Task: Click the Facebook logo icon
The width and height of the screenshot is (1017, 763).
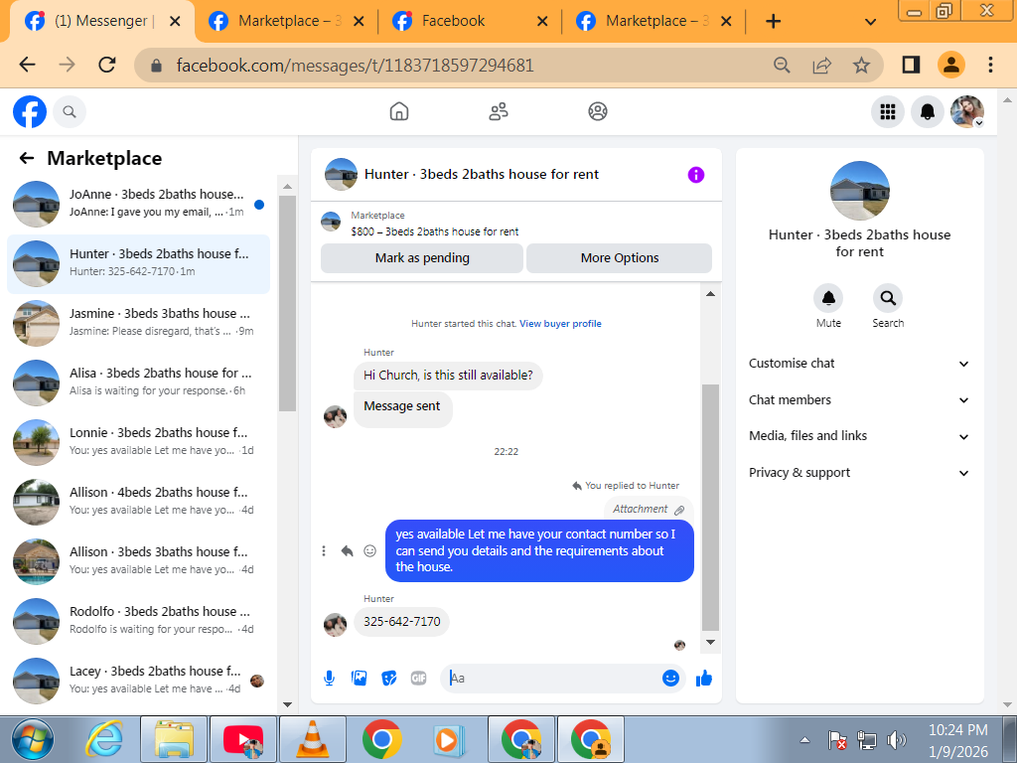Action: click(30, 111)
